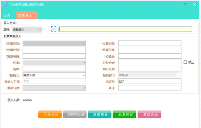Focus the yellow scan code input field
Image resolution: width=201 pixels, height=128 pixels.
point(125,29)
